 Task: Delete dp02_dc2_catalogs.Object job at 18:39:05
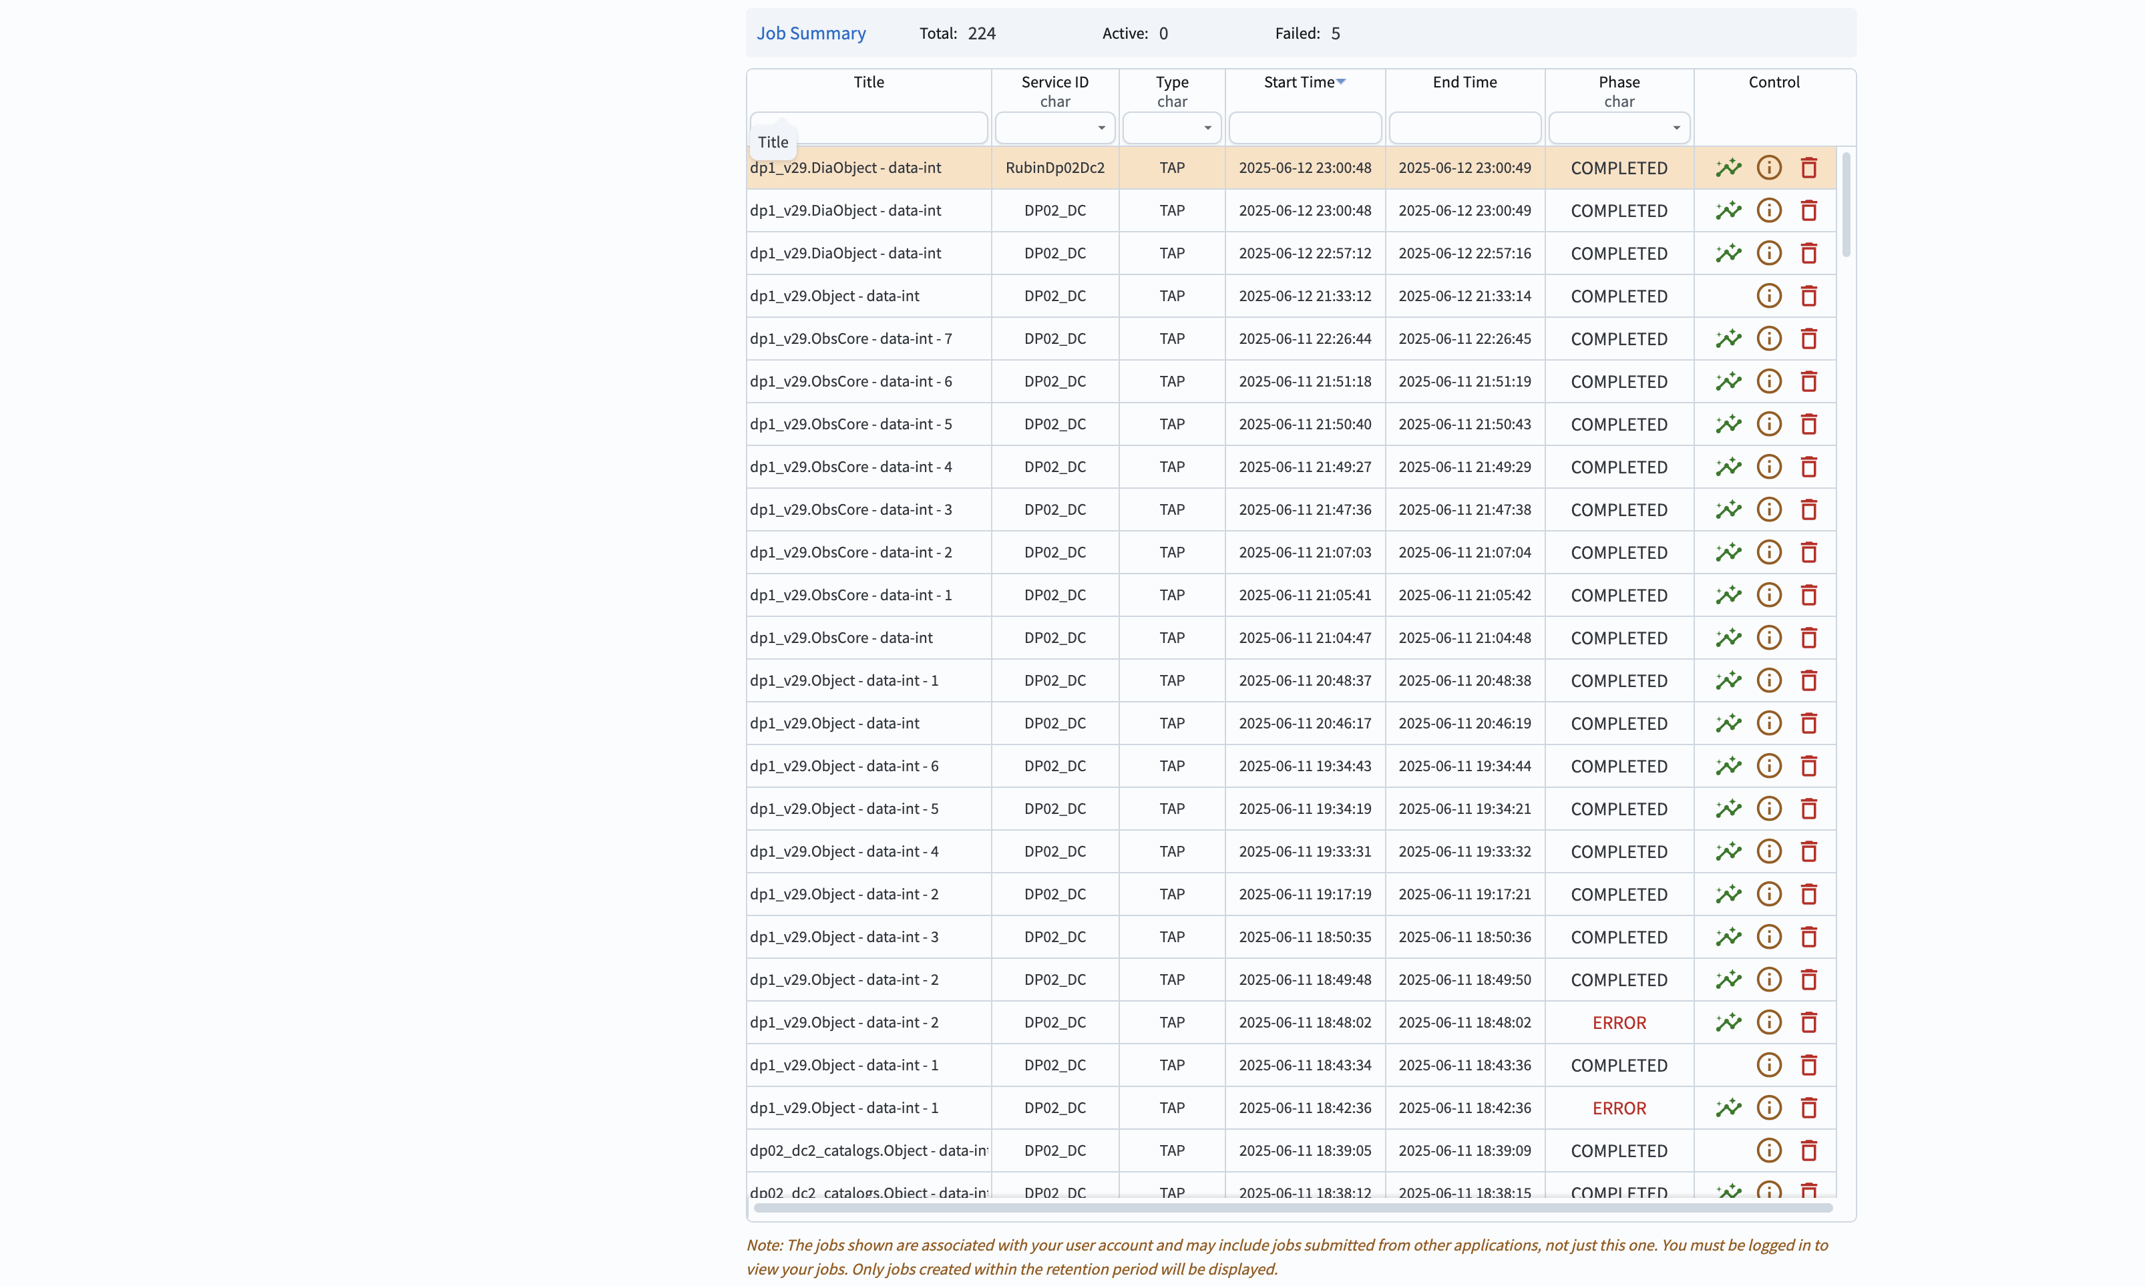coord(1808,1150)
